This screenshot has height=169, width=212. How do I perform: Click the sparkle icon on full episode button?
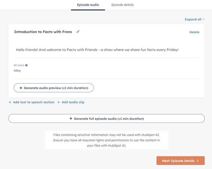click(x=71, y=119)
